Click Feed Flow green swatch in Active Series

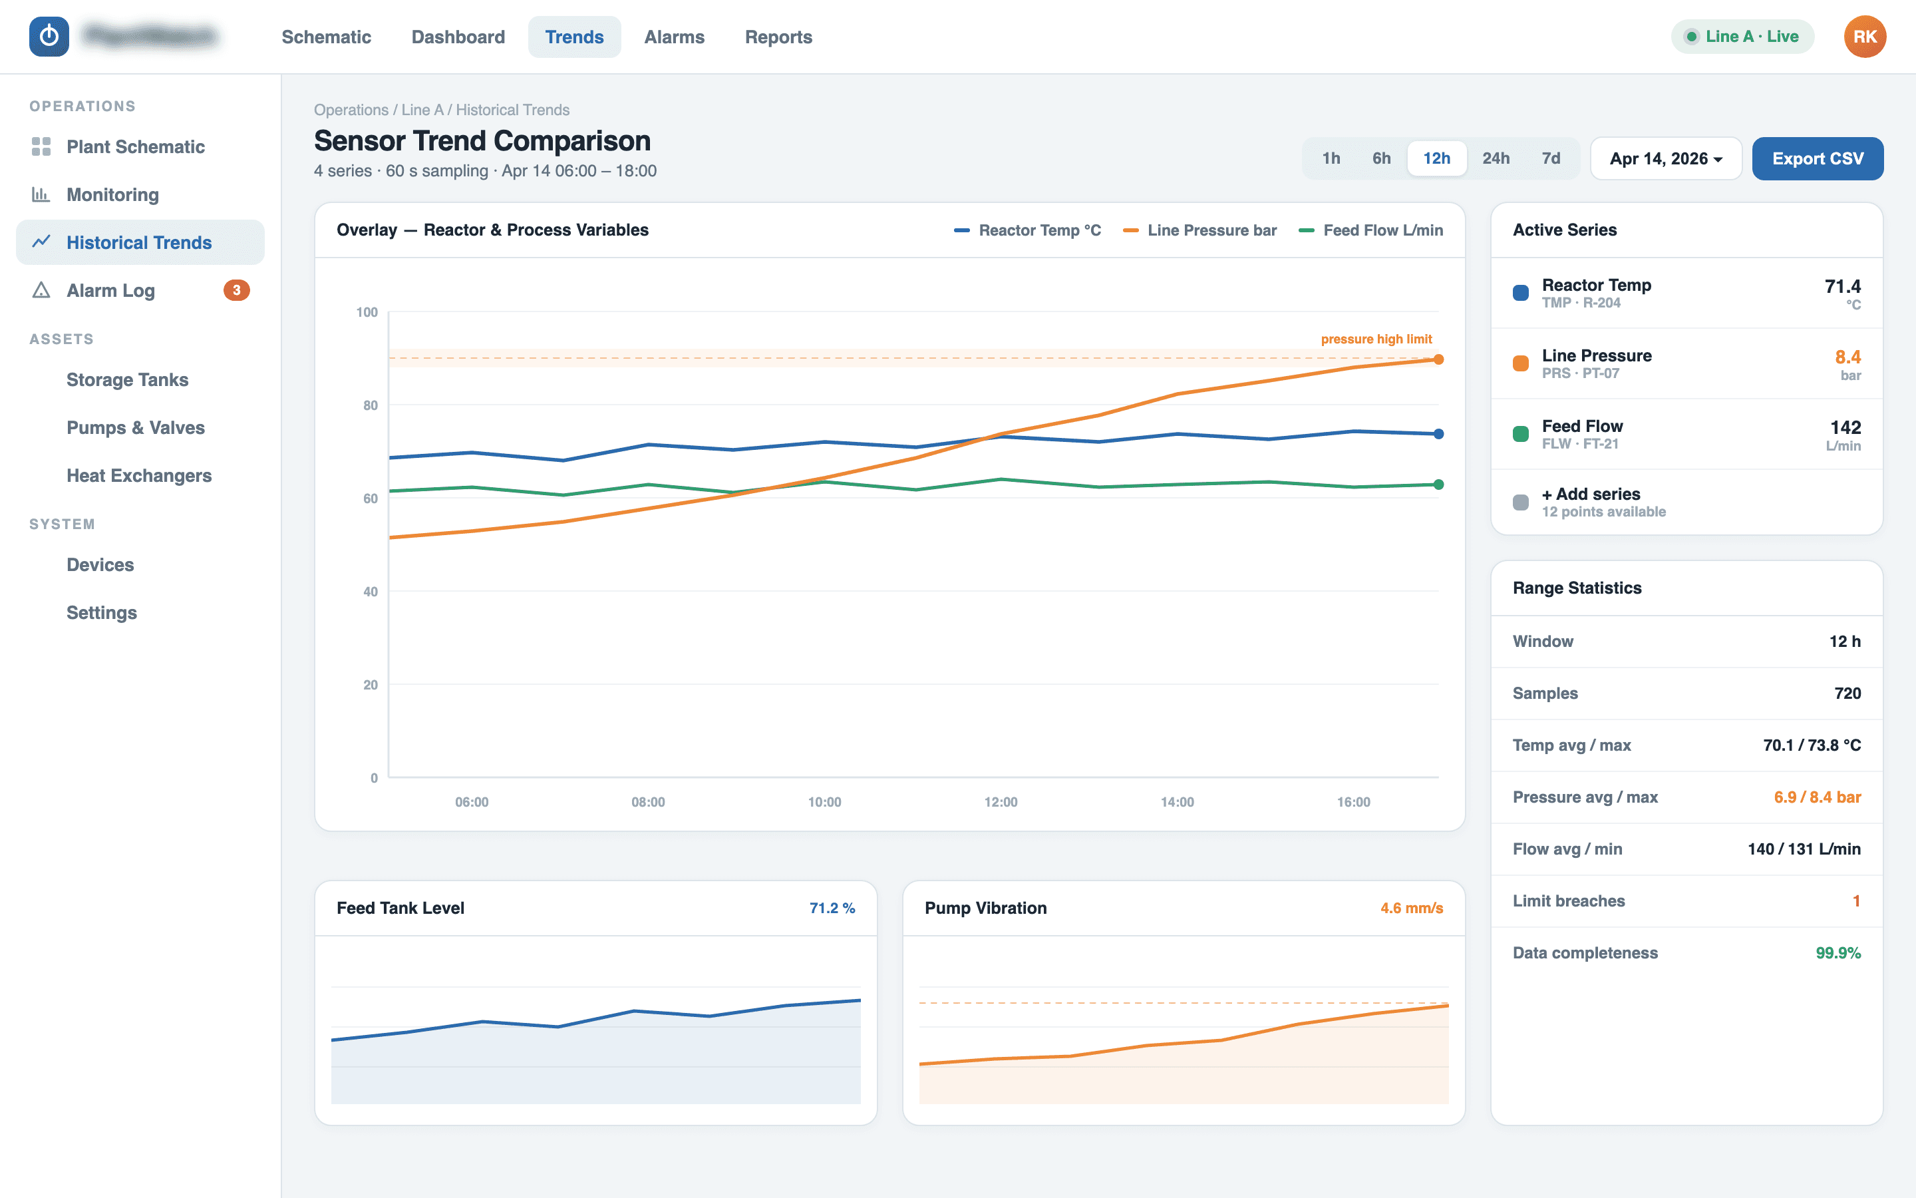[x=1520, y=433]
